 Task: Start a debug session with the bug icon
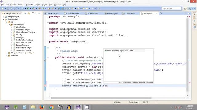22,9
